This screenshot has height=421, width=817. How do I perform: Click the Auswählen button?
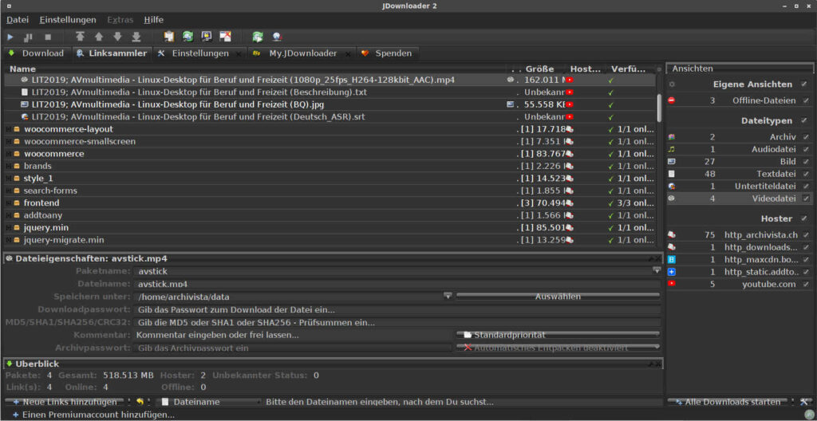click(558, 297)
